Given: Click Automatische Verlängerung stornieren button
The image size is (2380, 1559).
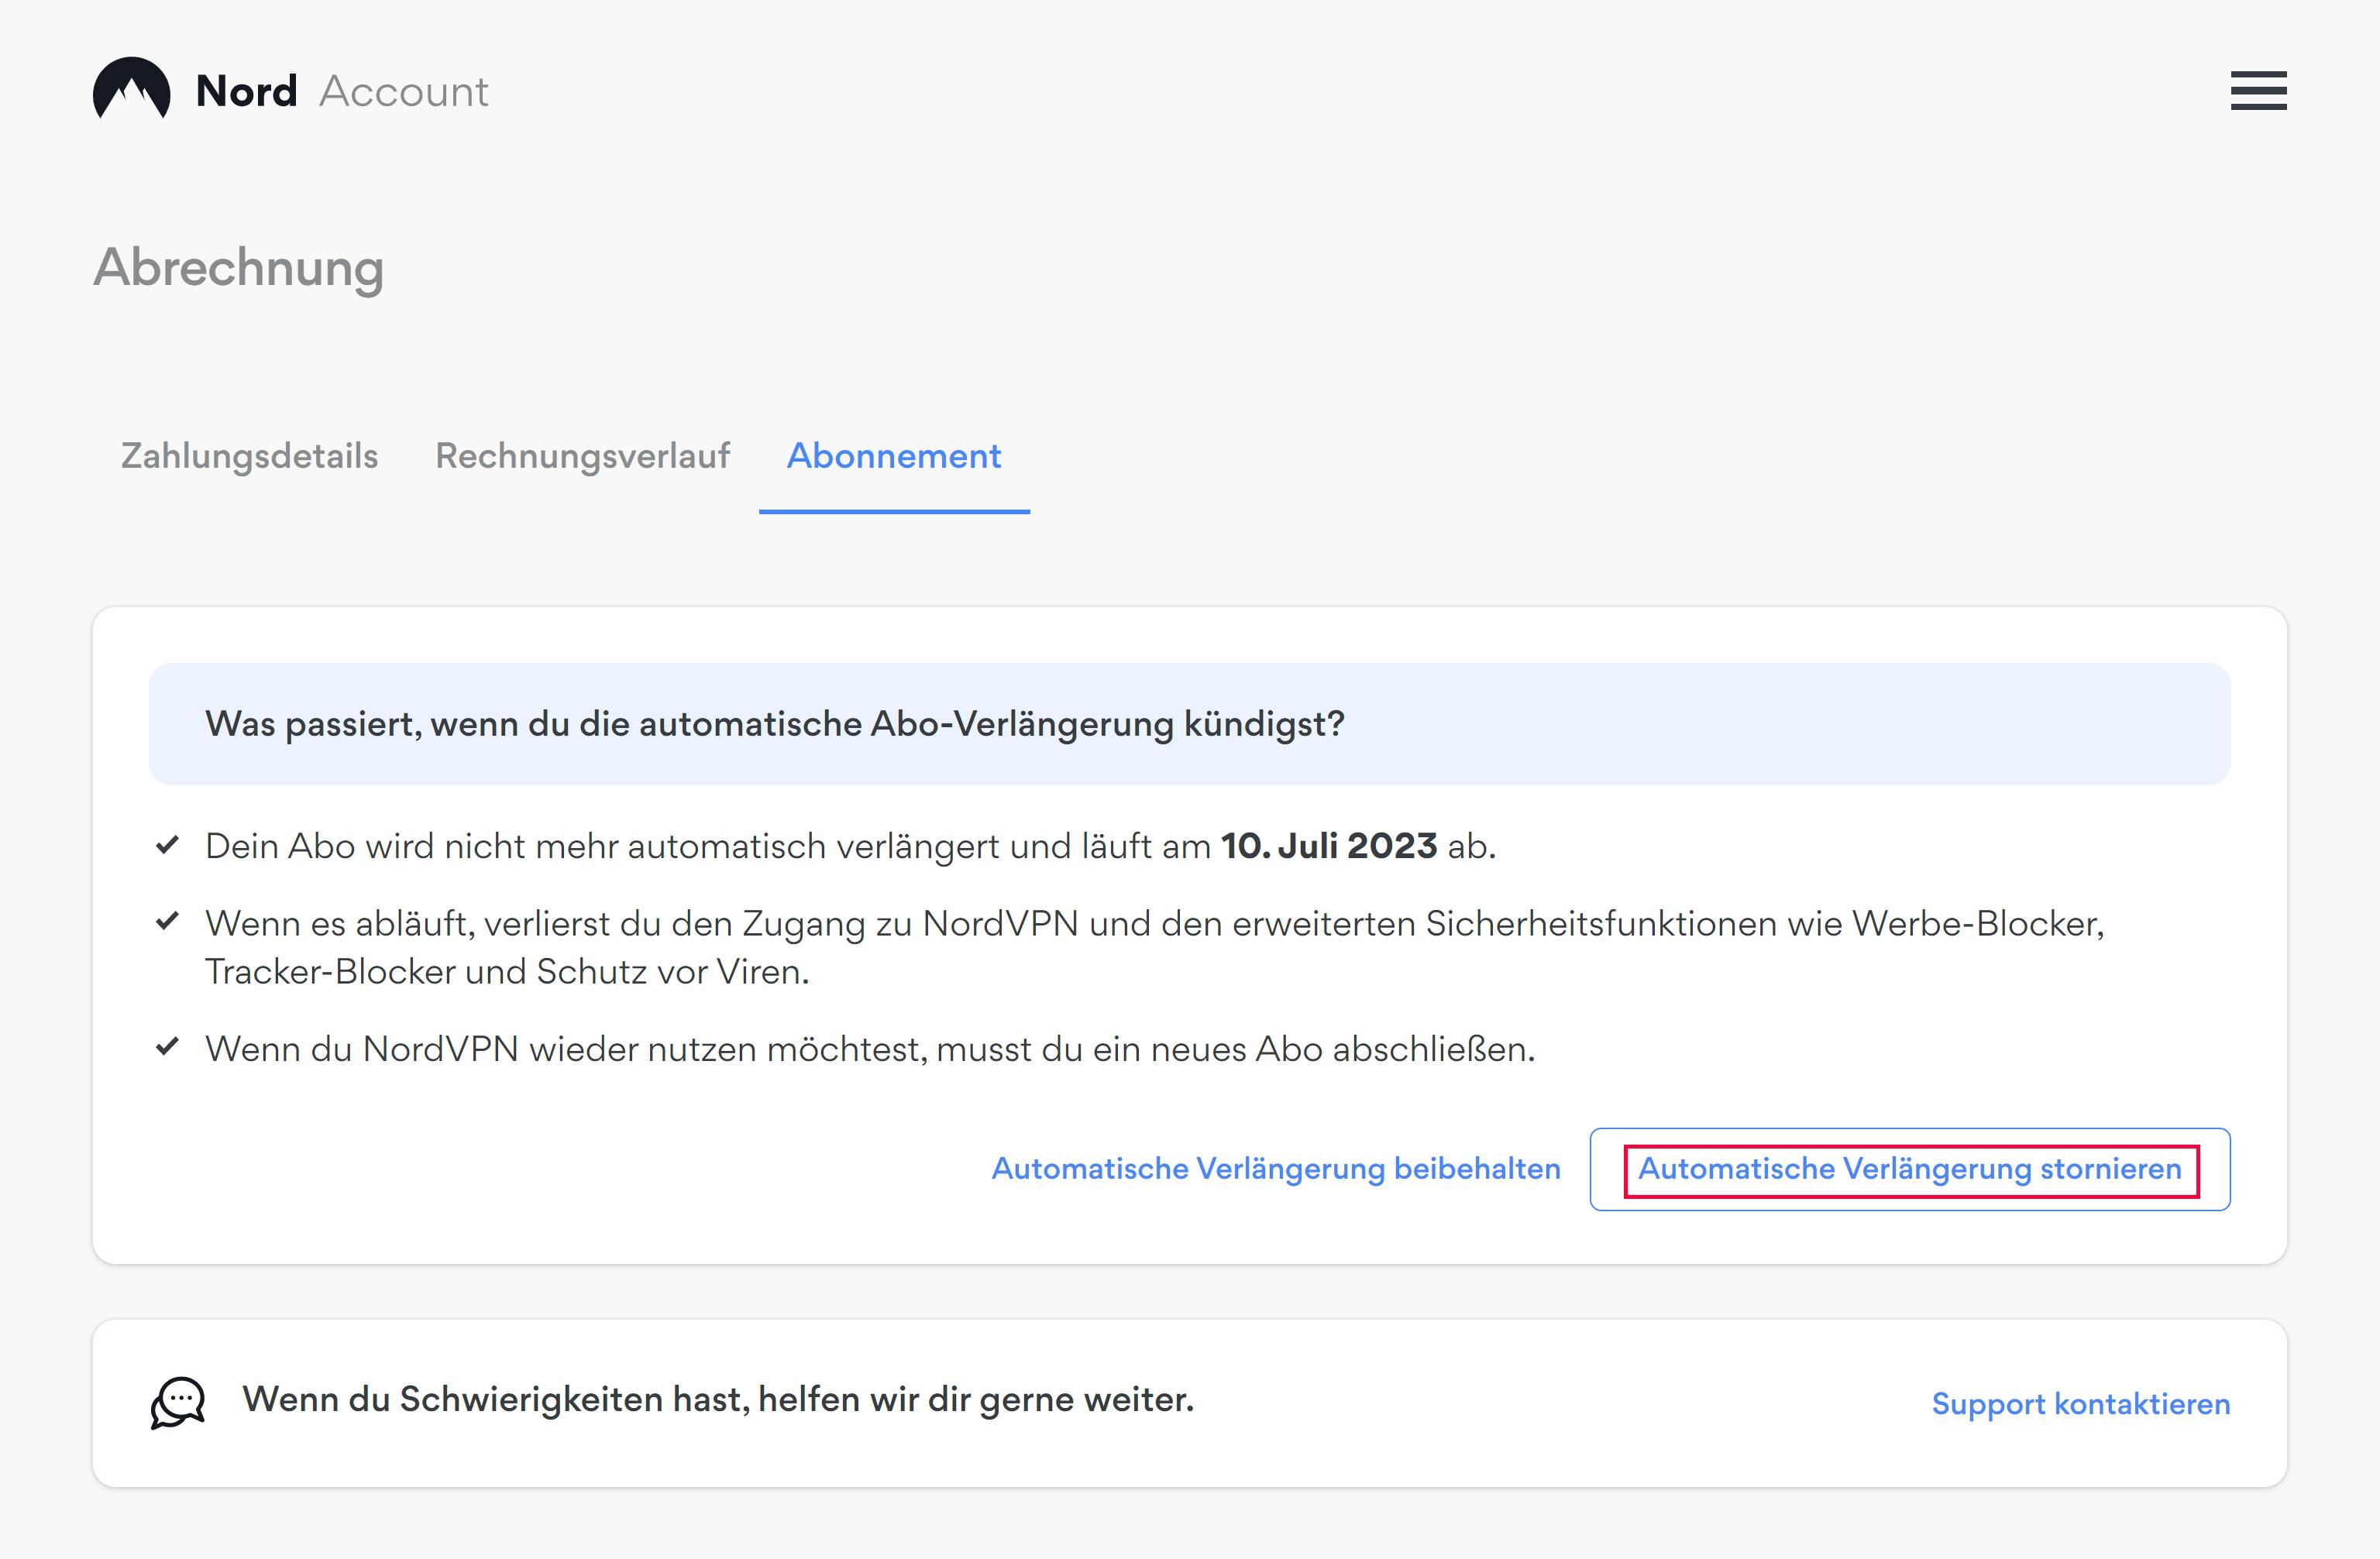Looking at the screenshot, I should [x=1910, y=1169].
